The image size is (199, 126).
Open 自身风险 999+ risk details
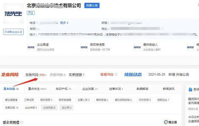click(x=36, y=75)
